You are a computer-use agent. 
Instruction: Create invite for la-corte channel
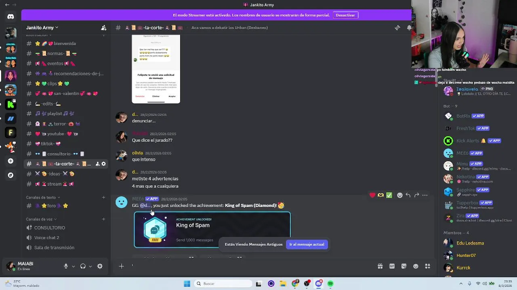(x=97, y=164)
